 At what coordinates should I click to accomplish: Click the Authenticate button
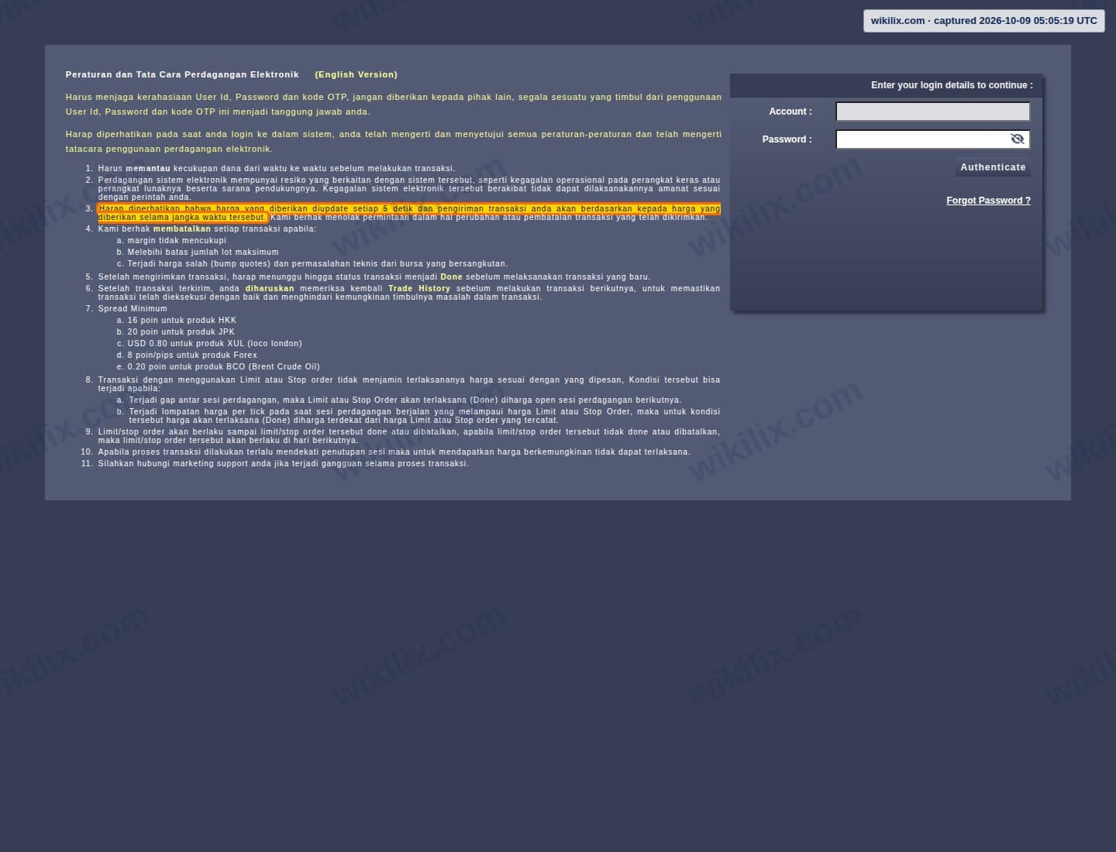coord(993,167)
